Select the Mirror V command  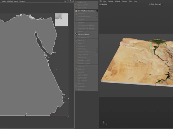pyautogui.click(x=81, y=43)
